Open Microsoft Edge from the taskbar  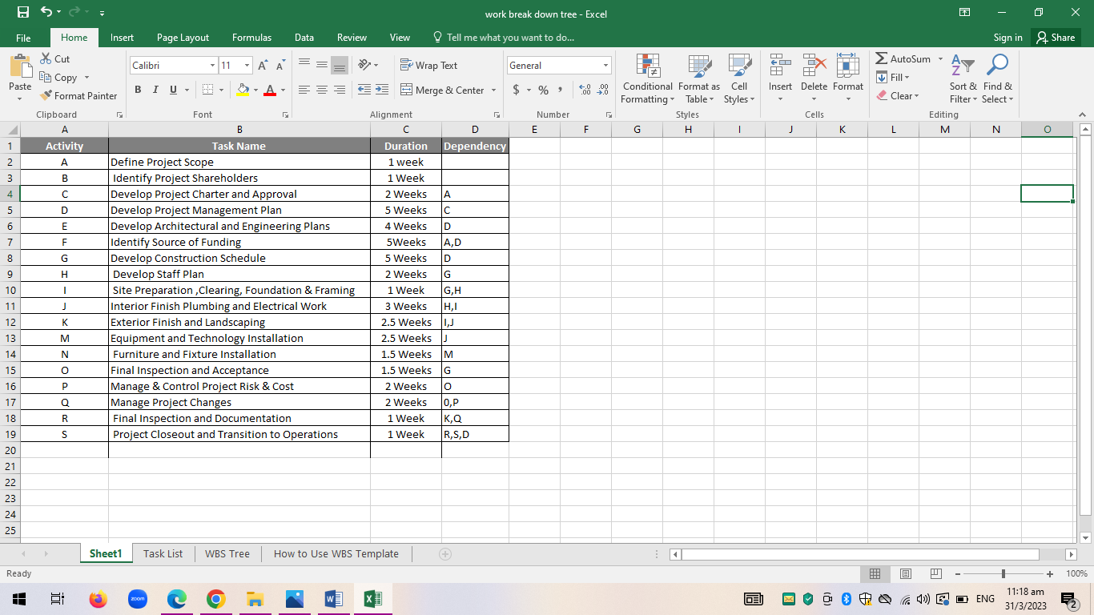coord(176,599)
